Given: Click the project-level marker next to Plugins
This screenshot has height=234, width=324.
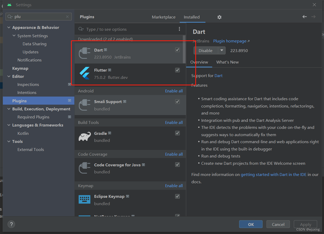Looking at the screenshot, I should 69,100.
